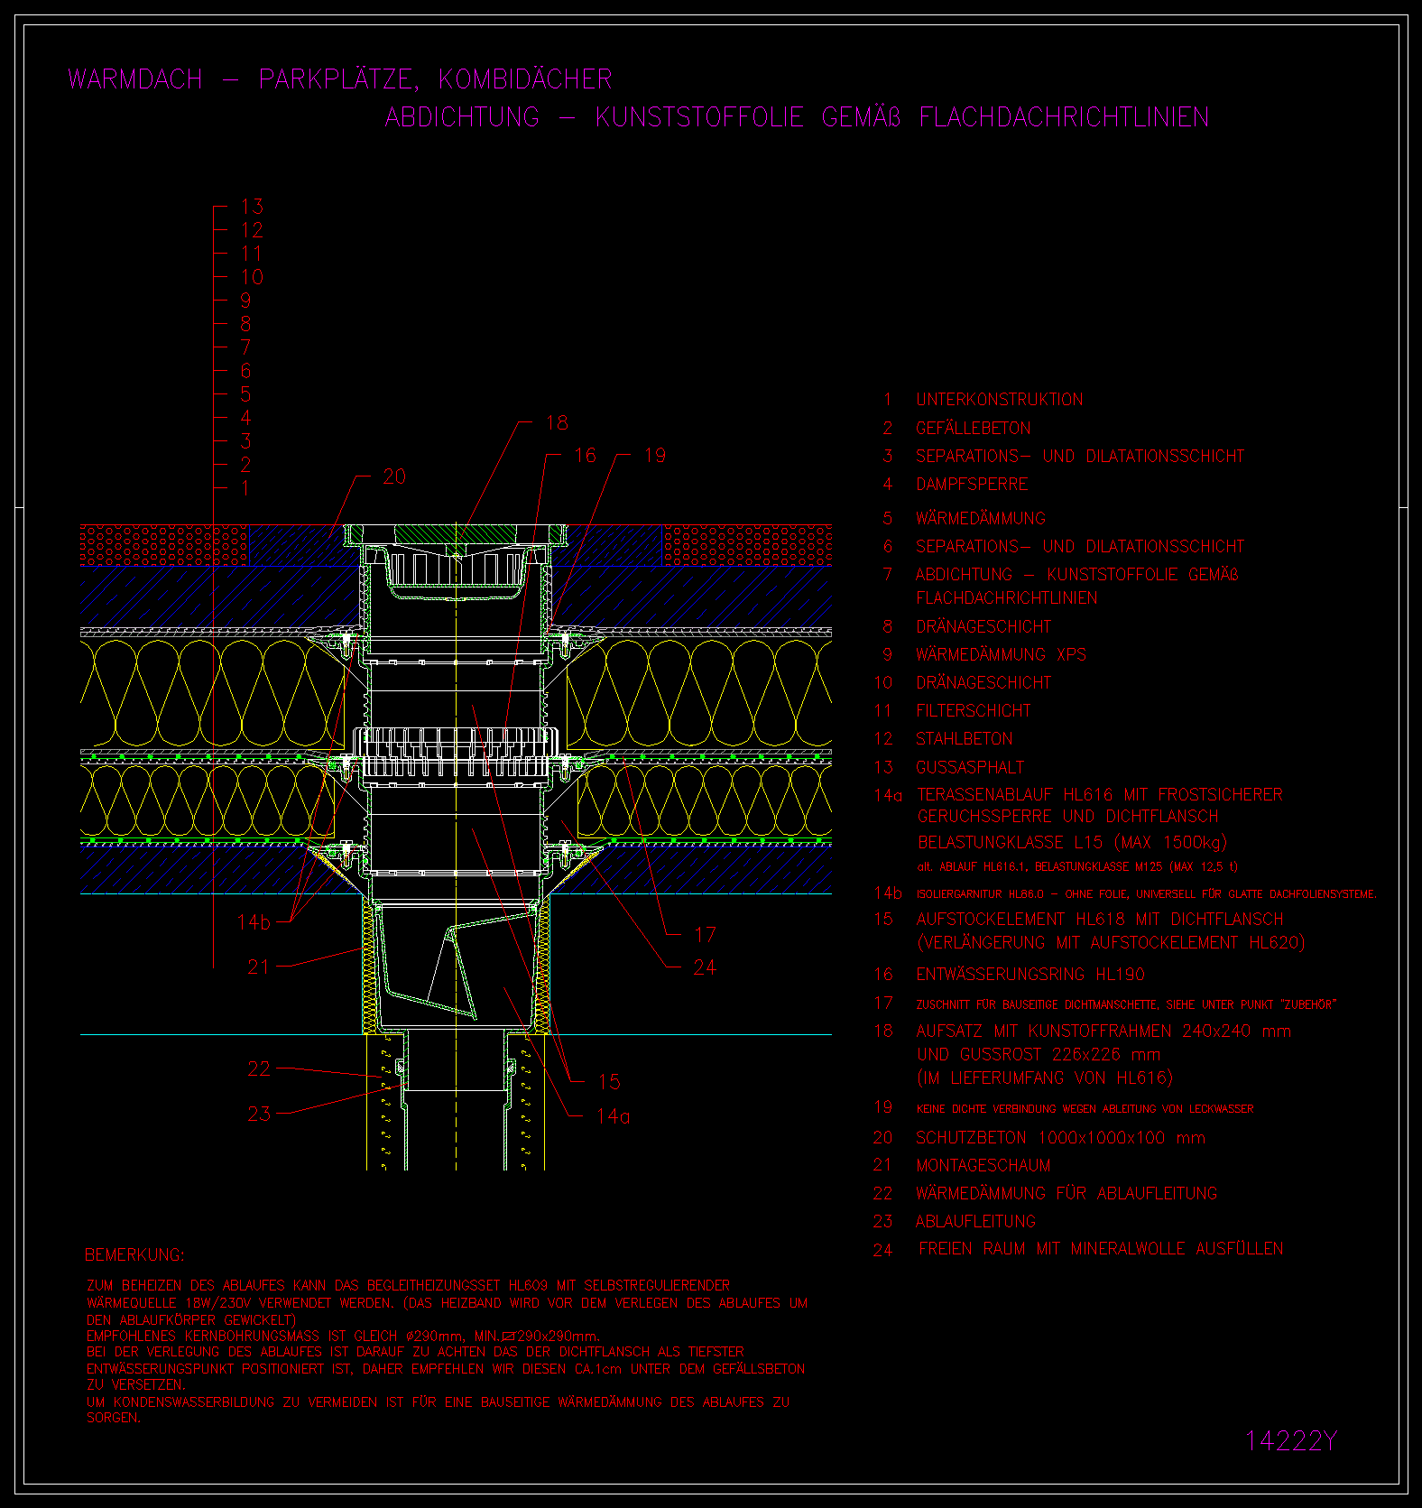Screen dimensions: 1422x1508
Task: Click the DAMPFSPERRE legend entry
Action: click(972, 485)
